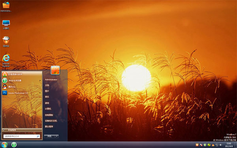
Task: Open the 计算机 desktop icon
Action: pos(6,24)
